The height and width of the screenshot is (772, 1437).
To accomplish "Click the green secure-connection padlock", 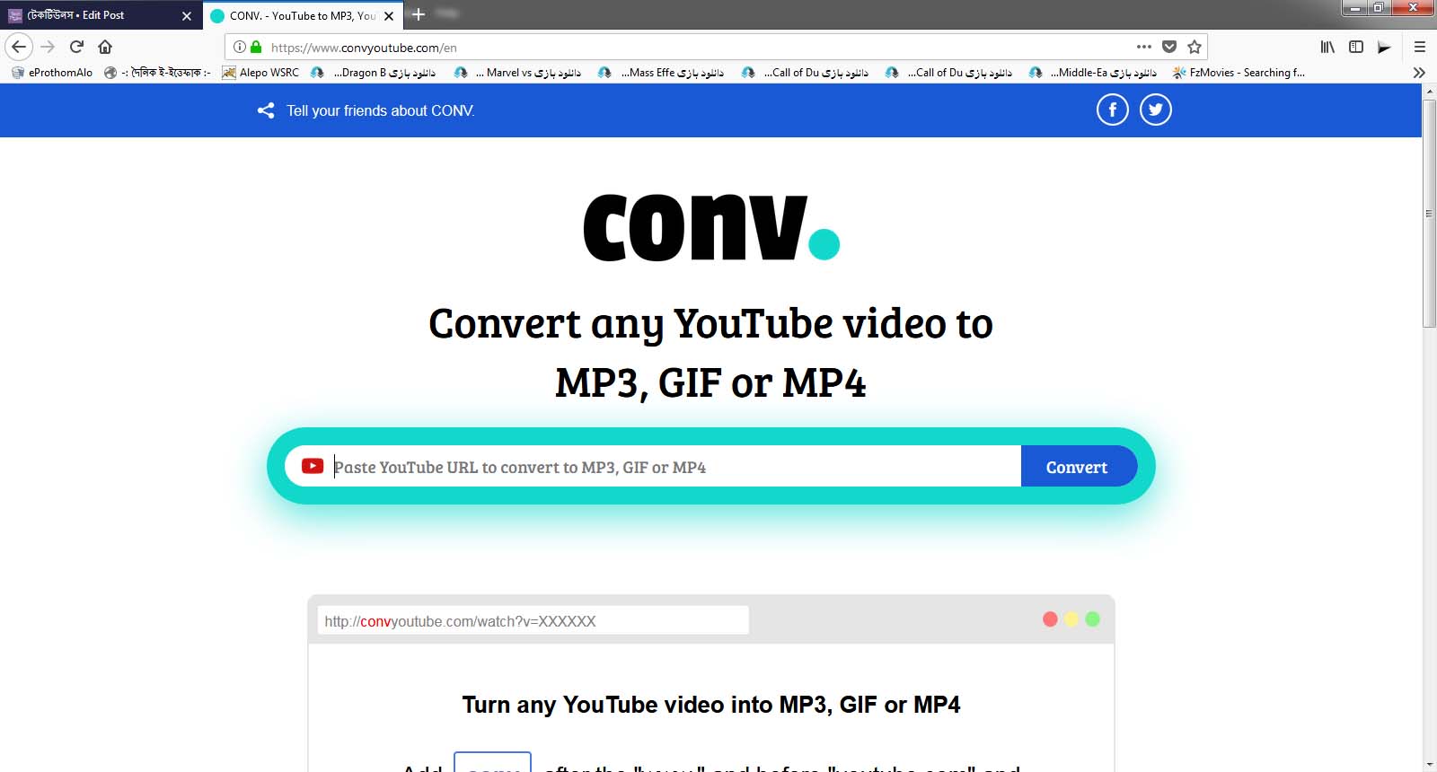I will pyautogui.click(x=256, y=47).
